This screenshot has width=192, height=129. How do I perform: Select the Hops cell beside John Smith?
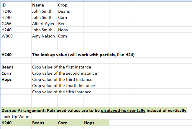tap(70, 30)
